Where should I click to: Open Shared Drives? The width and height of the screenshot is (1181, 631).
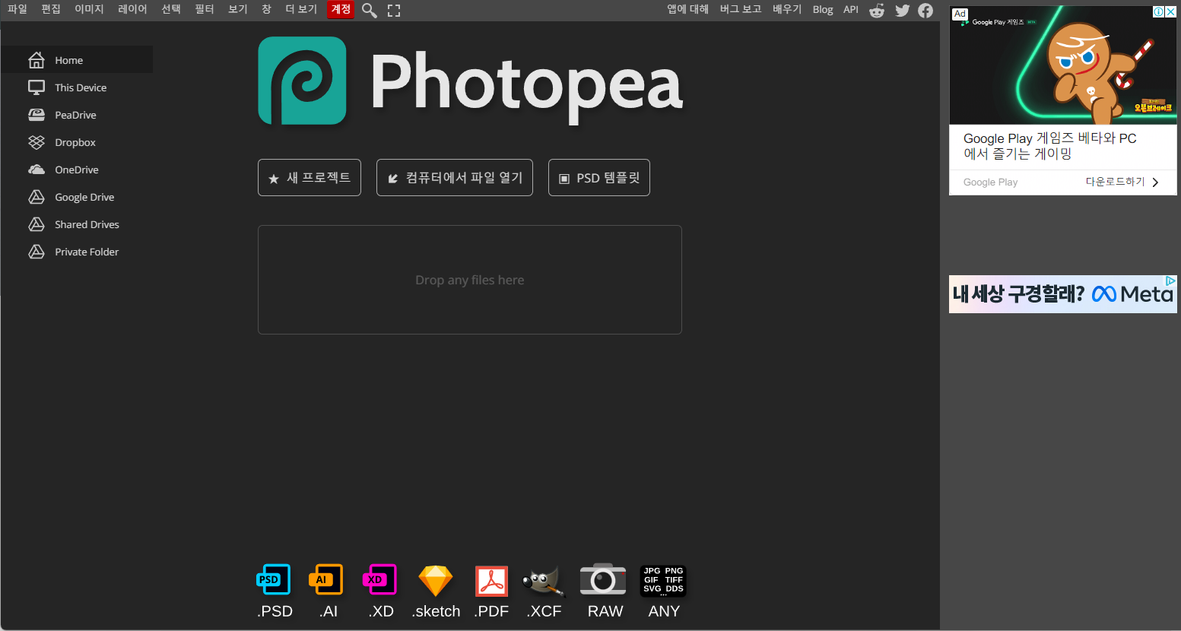(x=77, y=224)
